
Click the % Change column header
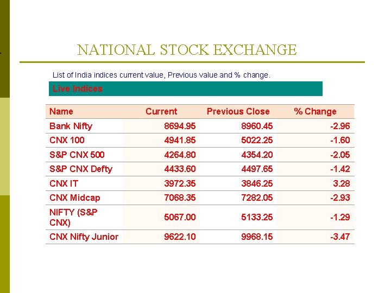(x=315, y=111)
